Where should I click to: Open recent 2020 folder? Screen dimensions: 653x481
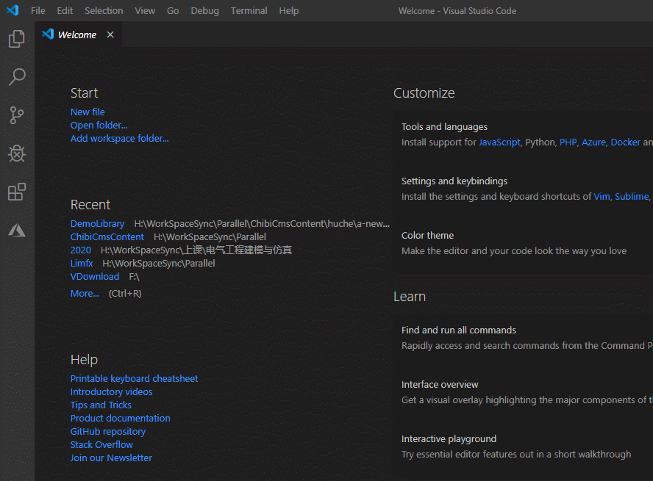click(80, 250)
